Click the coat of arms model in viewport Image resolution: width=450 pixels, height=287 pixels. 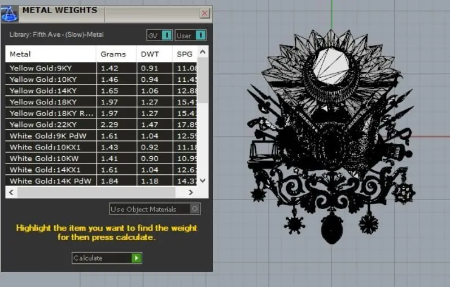(331, 136)
